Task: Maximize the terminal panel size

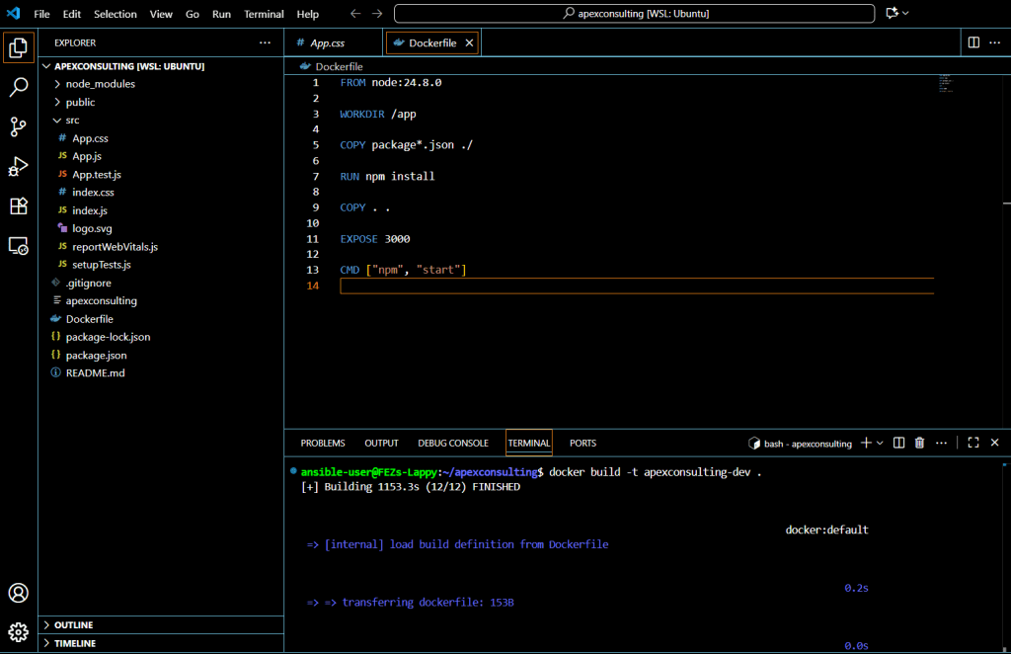Action: (x=972, y=444)
